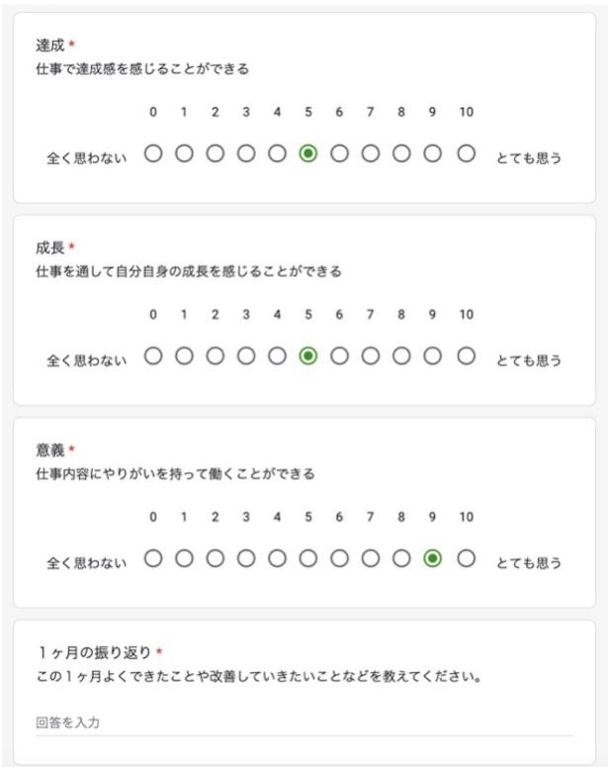Choose rating 8 in 意義 scale
Image resolution: width=608 pixels, height=767 pixels.
pyautogui.click(x=401, y=558)
